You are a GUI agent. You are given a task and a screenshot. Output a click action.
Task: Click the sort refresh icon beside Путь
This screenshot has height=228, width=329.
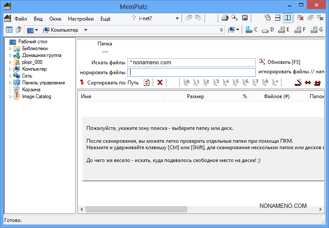click(147, 82)
